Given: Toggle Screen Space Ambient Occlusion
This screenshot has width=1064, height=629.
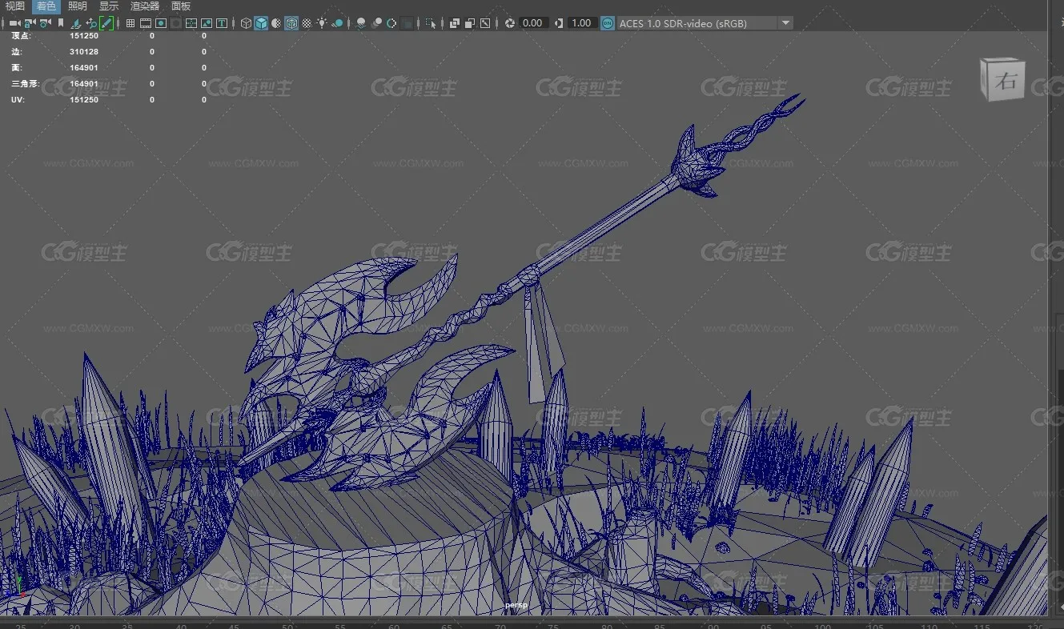Looking at the screenshot, I should click(361, 23).
